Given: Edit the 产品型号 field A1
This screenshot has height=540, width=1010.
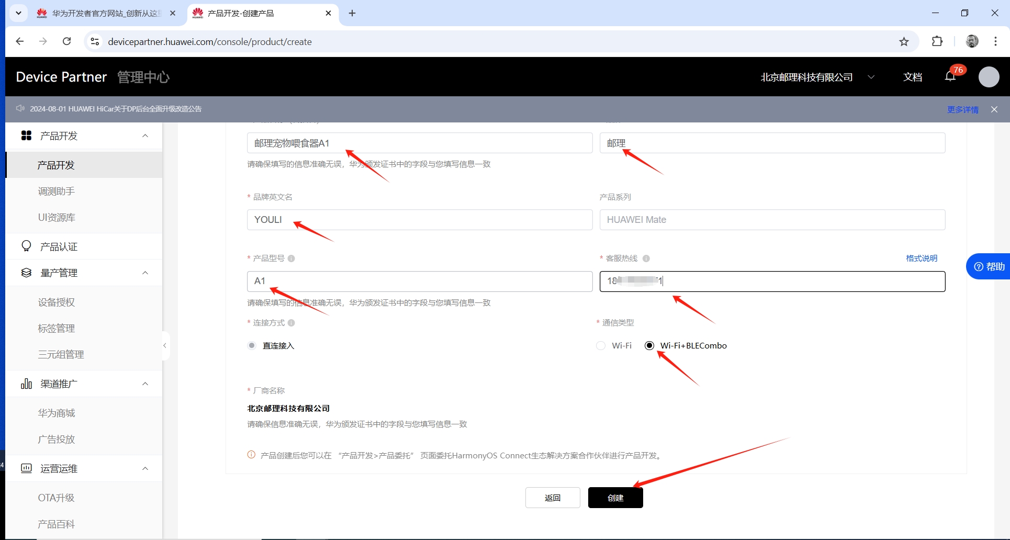Looking at the screenshot, I should click(420, 281).
